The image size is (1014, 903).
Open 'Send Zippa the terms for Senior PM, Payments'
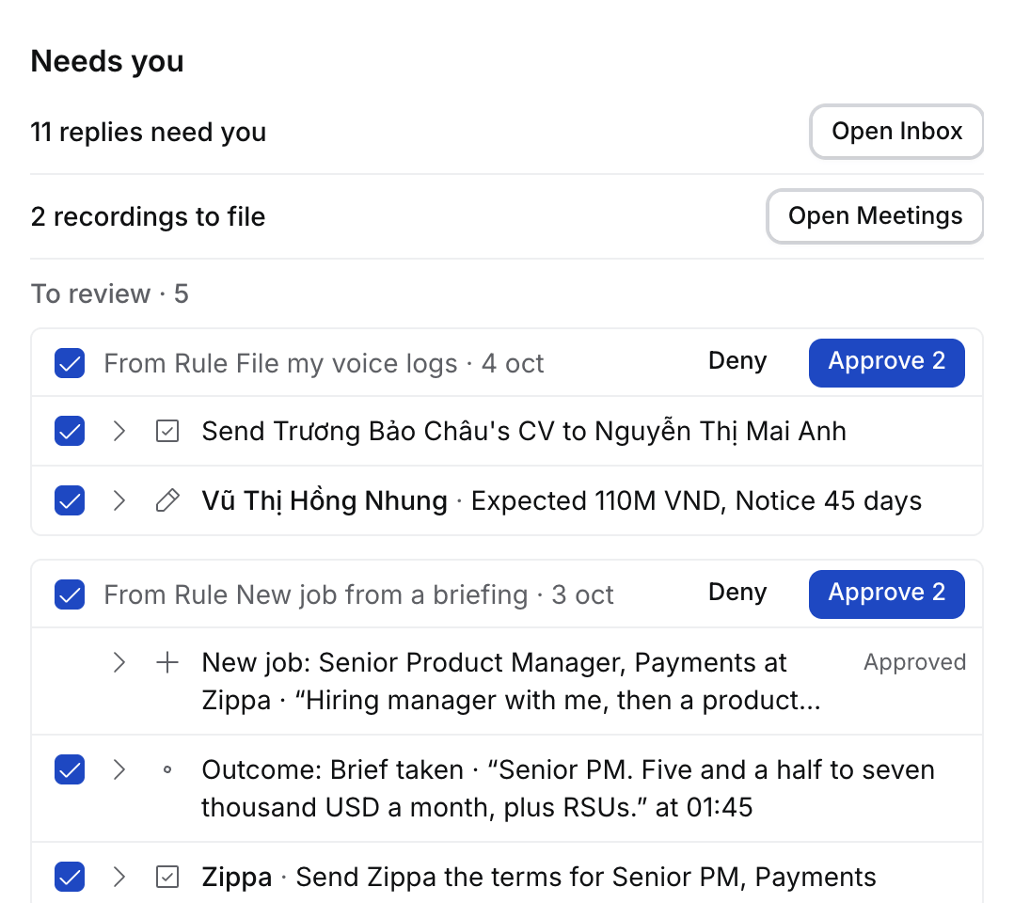point(586,878)
